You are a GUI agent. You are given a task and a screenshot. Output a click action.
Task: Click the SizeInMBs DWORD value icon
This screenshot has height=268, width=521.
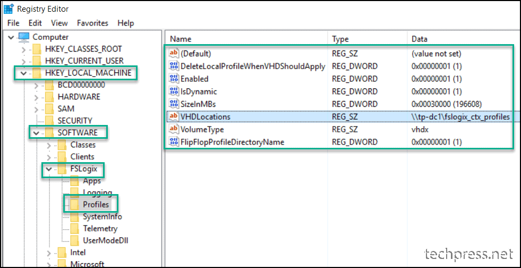[x=174, y=104]
